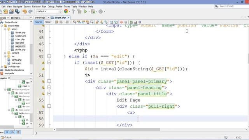Click the Toggle Highlight Search icon

tap(87, 22)
